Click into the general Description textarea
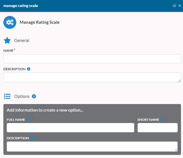 click(92, 77)
